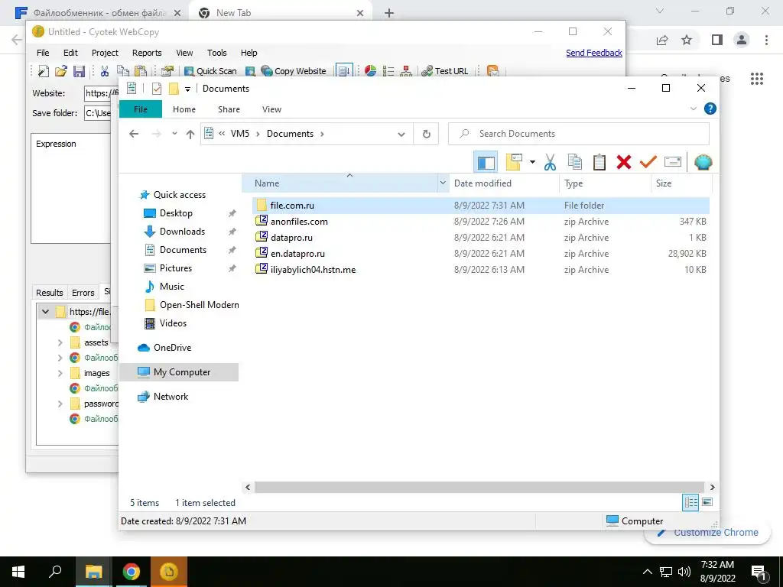The width and height of the screenshot is (783, 587).
Task: Switch to Details view icon in status bar
Action: point(690,502)
